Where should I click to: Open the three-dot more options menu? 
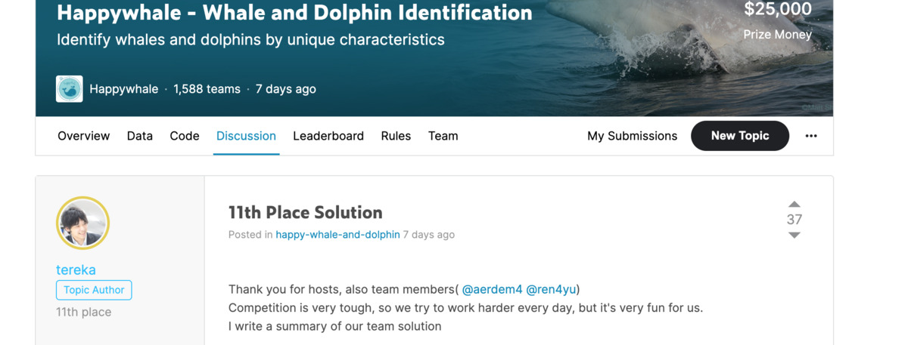pos(811,136)
